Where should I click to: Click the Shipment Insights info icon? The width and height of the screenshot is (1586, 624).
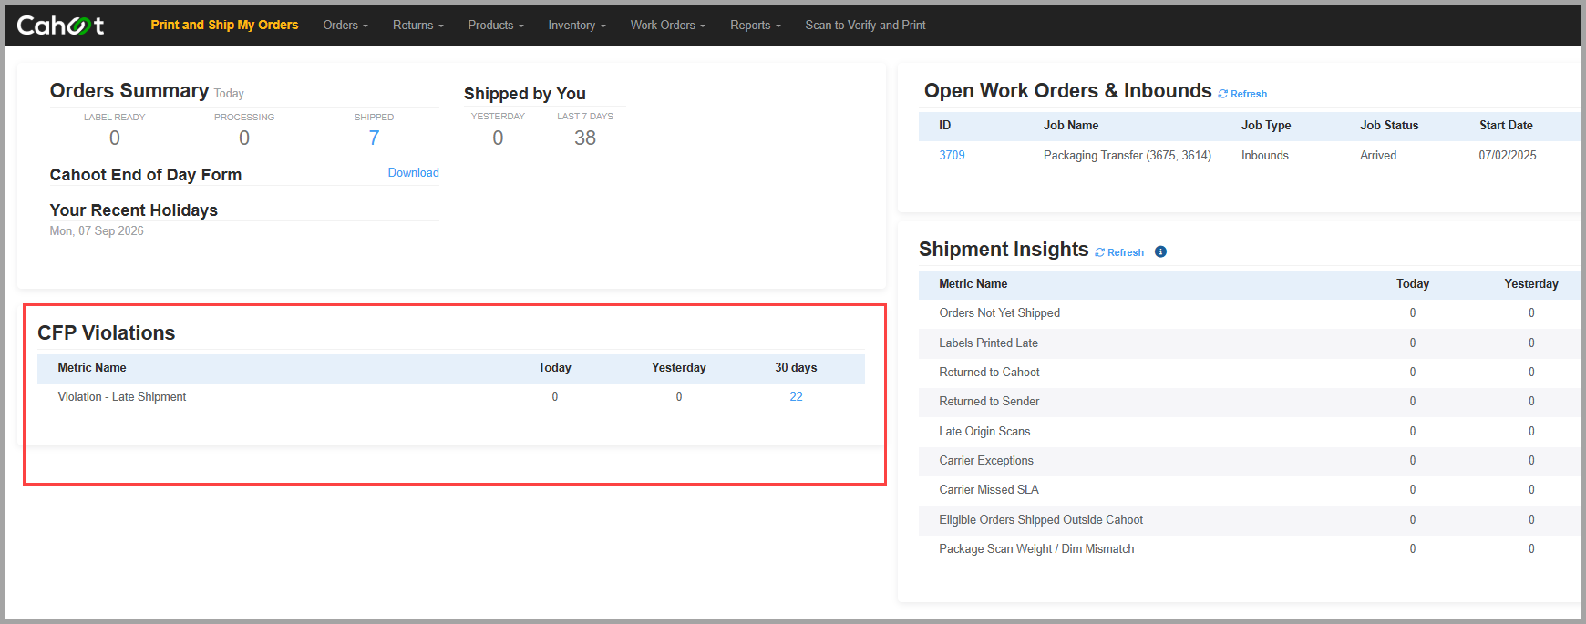point(1160,251)
